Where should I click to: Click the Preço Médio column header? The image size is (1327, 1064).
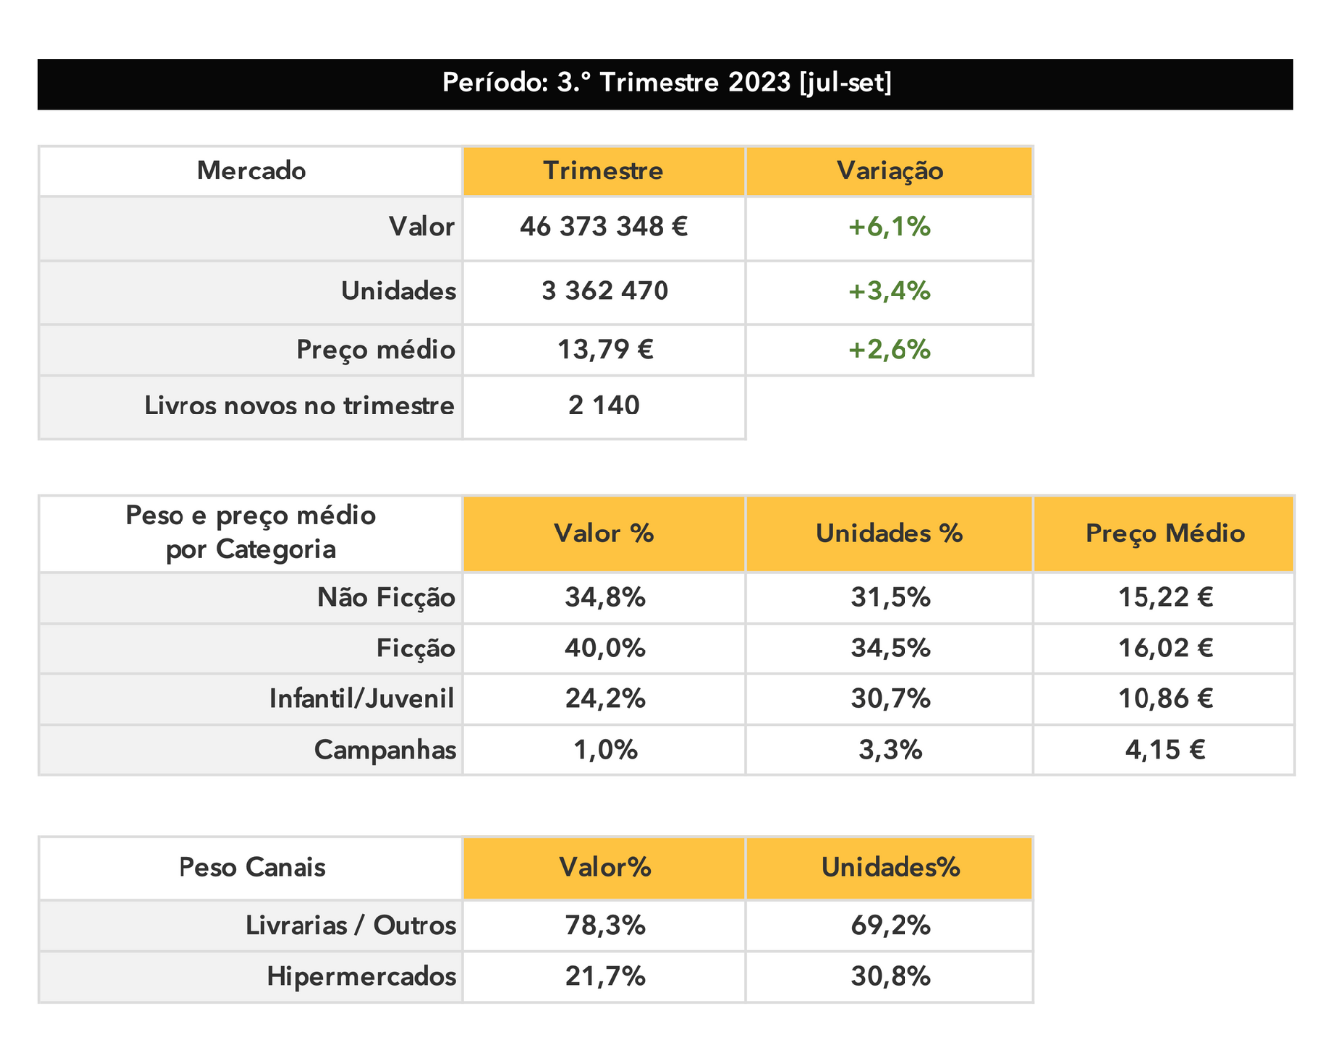point(1164,533)
